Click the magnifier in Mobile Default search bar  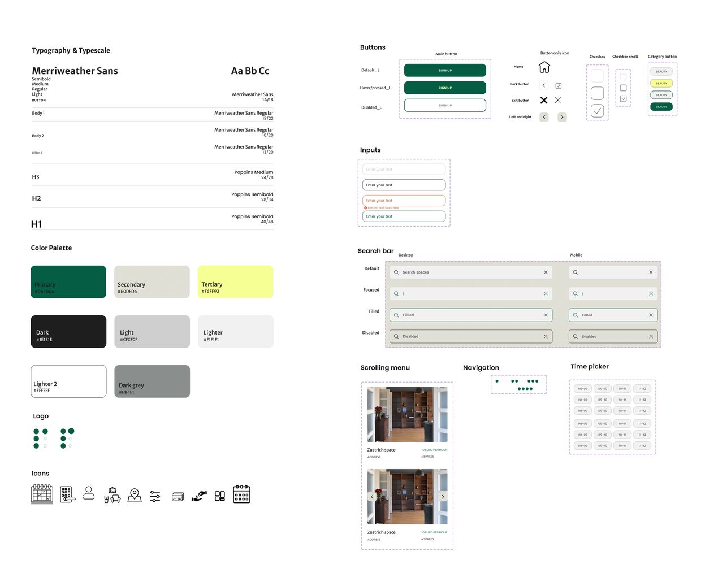pyautogui.click(x=575, y=272)
